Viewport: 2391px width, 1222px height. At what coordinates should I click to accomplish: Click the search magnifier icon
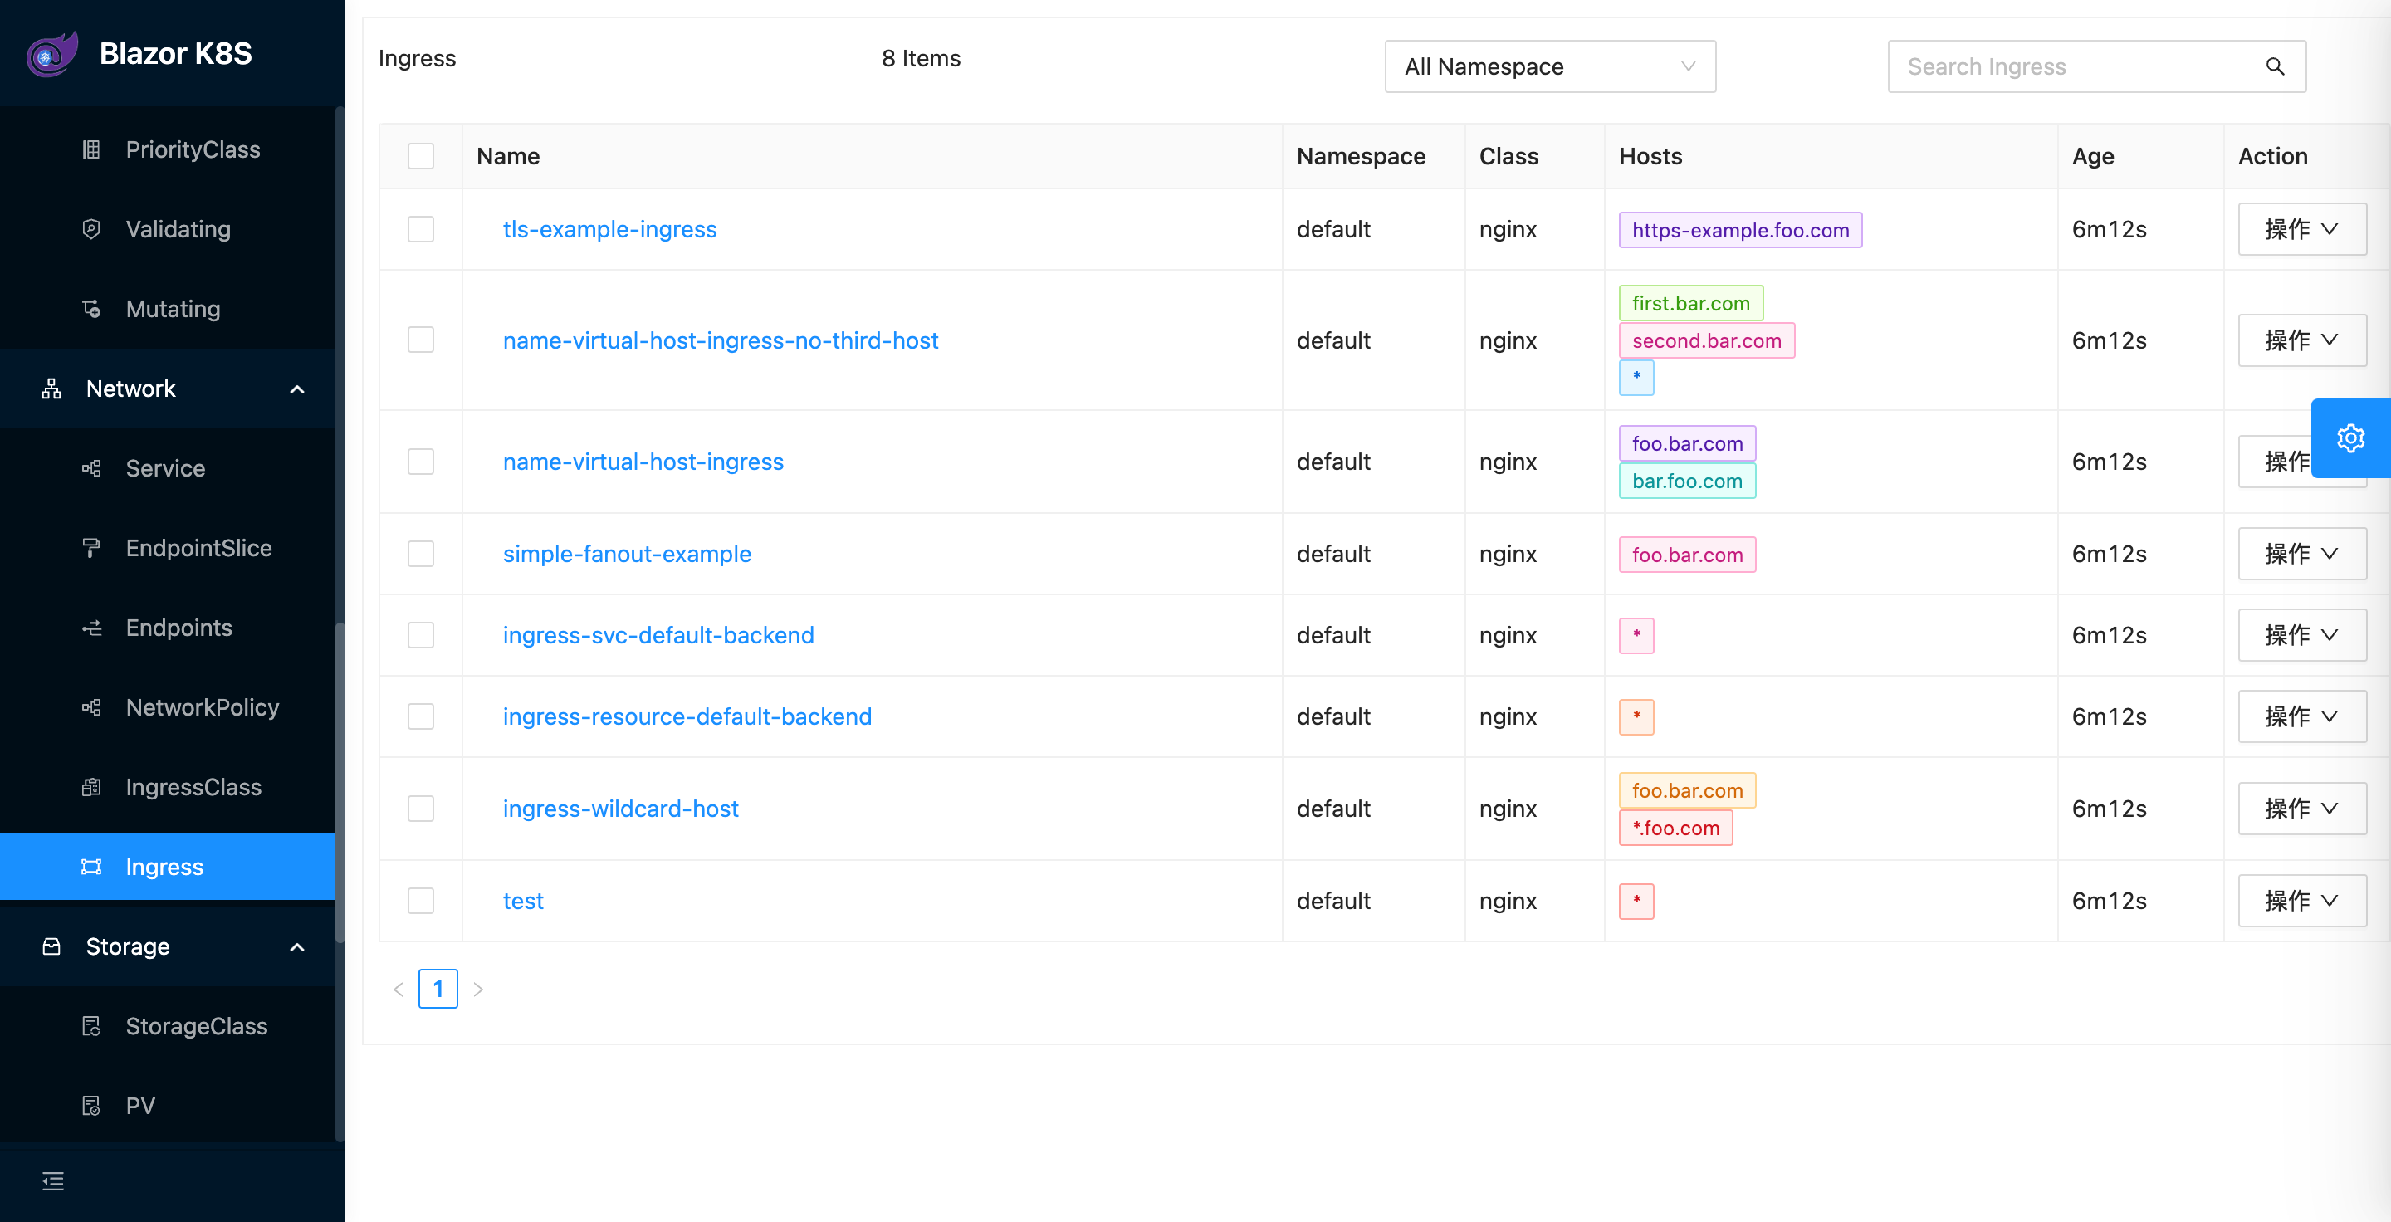pyautogui.click(x=2274, y=66)
